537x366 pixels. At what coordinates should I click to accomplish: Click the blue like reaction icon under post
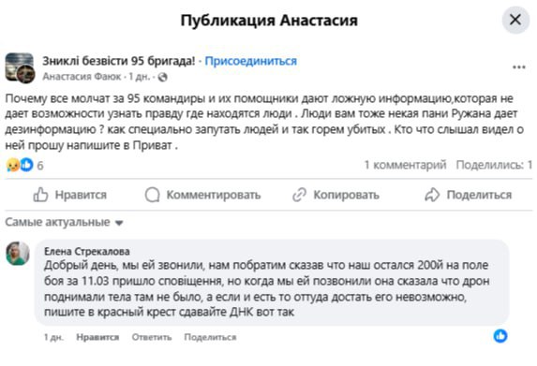click(27, 165)
